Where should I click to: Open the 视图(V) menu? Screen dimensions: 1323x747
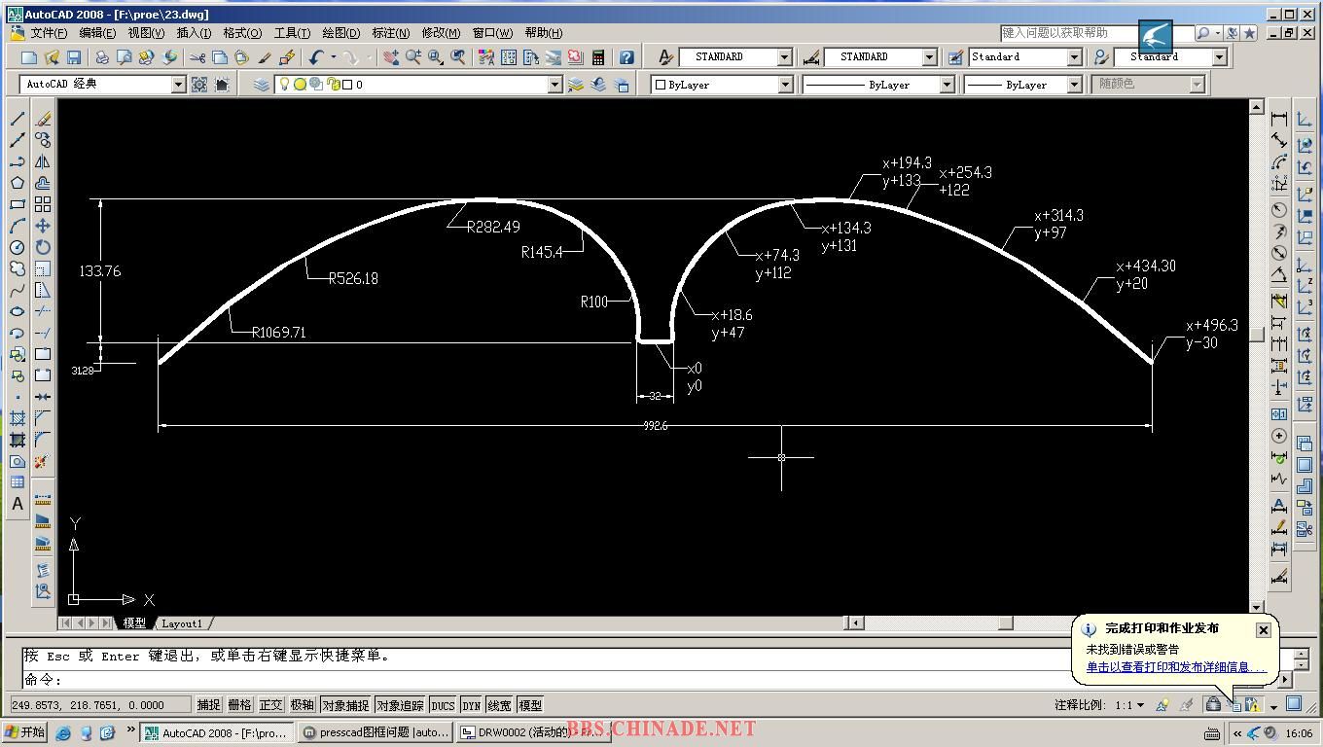tap(146, 33)
